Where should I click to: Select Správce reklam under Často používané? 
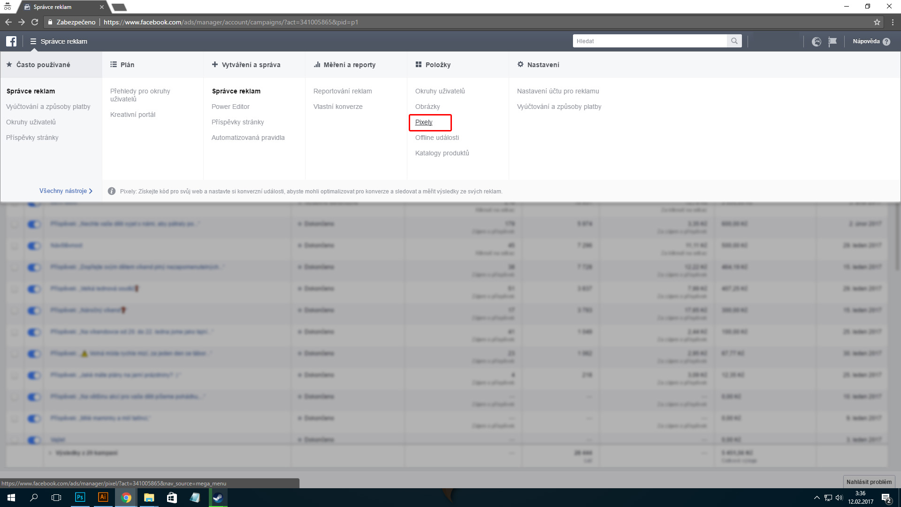[31, 91]
